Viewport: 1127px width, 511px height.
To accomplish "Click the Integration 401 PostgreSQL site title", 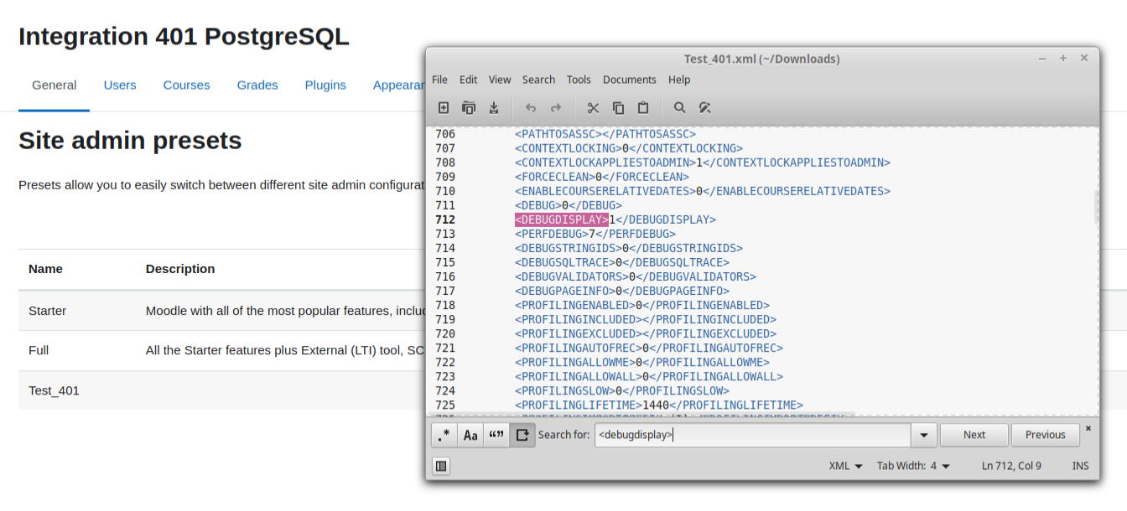I will (184, 37).
